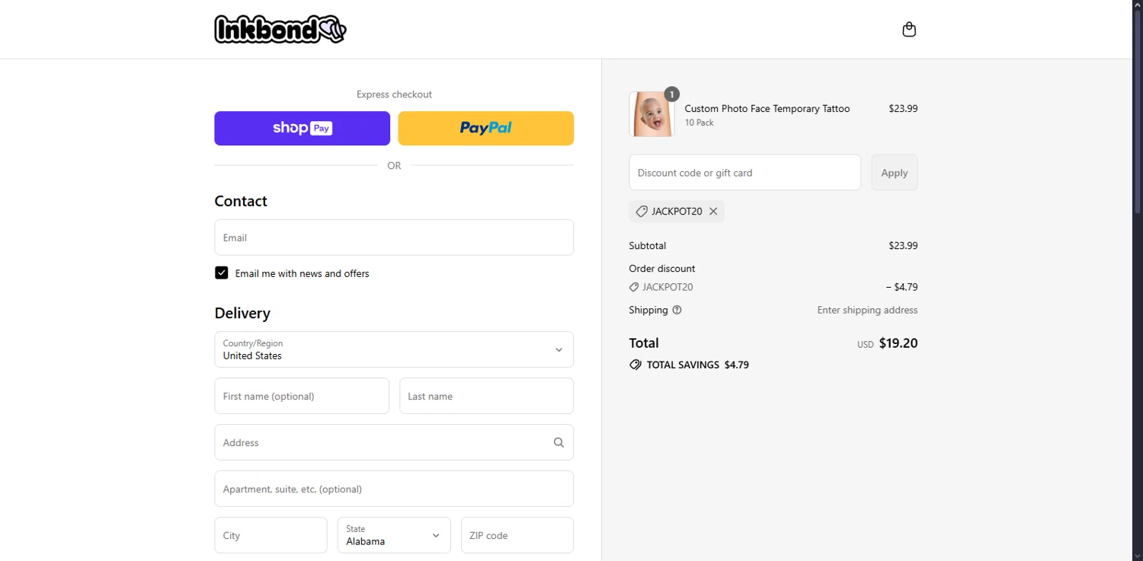Focus the Email input field
Screen dimensions: 1143x561
pos(394,237)
